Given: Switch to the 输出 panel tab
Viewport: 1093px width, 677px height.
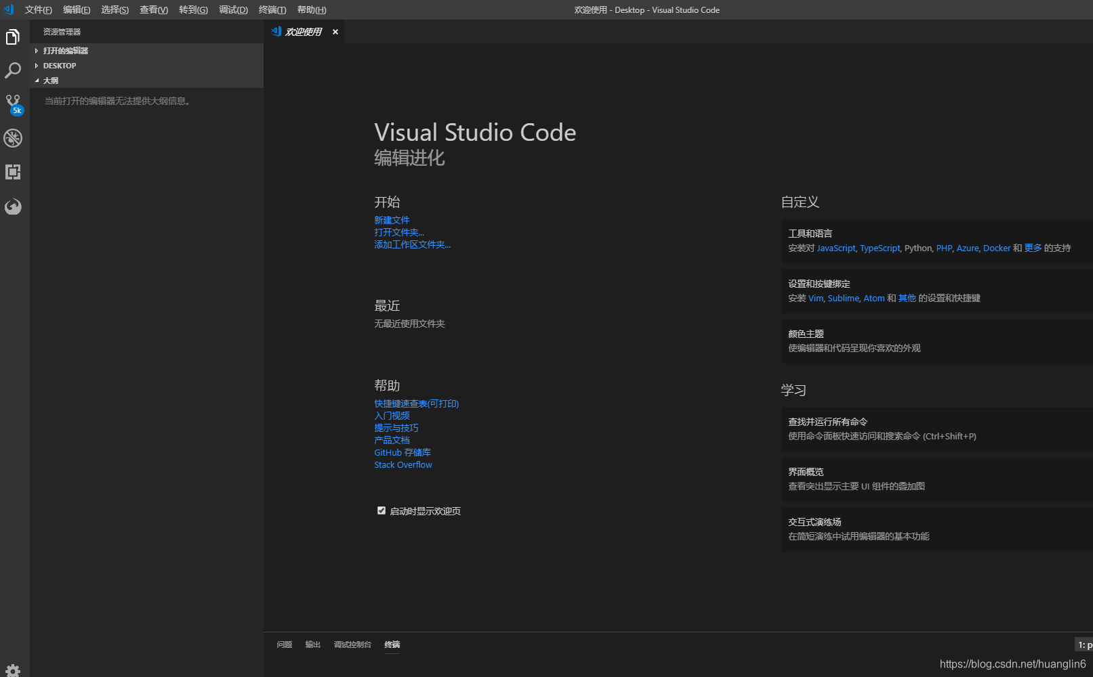Looking at the screenshot, I should click(x=312, y=645).
